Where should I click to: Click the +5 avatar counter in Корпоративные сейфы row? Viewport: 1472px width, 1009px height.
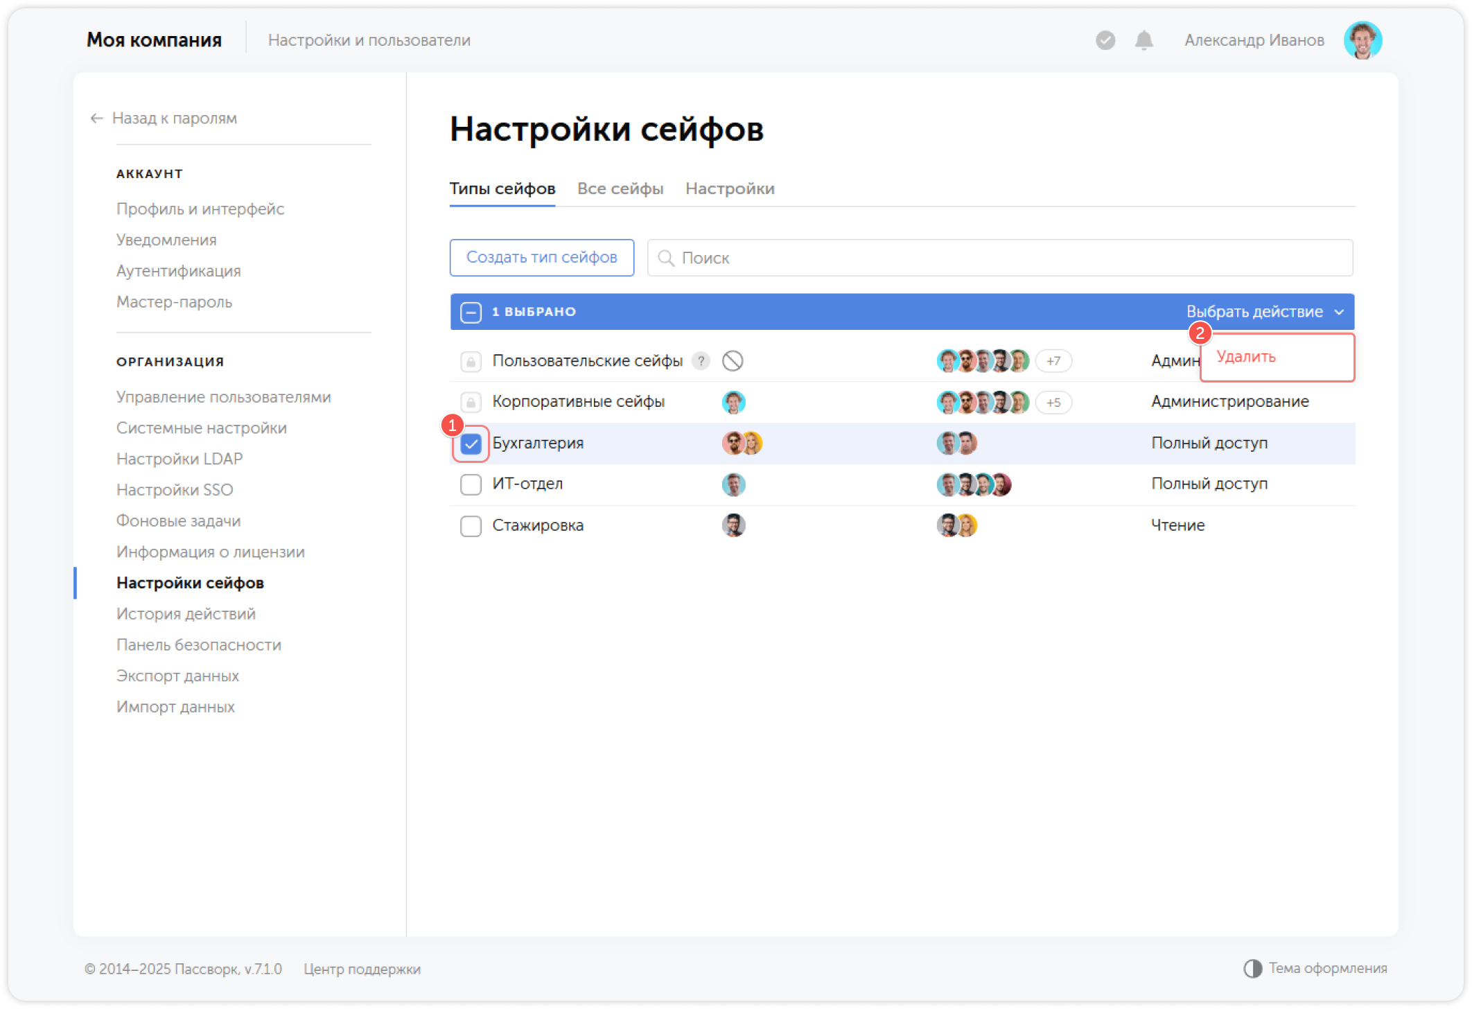click(x=1053, y=402)
